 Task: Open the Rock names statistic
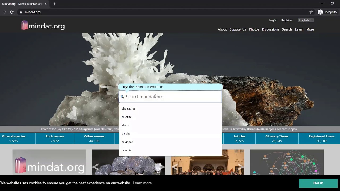pos(55,138)
